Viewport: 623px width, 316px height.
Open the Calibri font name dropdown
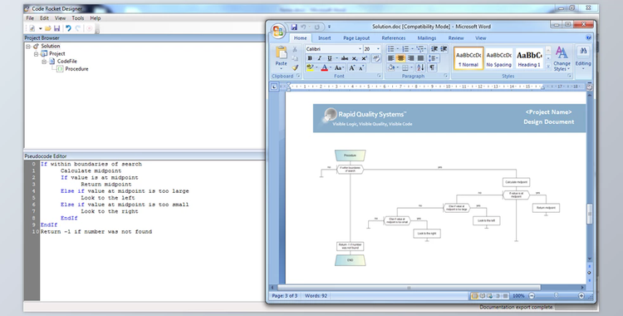point(360,48)
